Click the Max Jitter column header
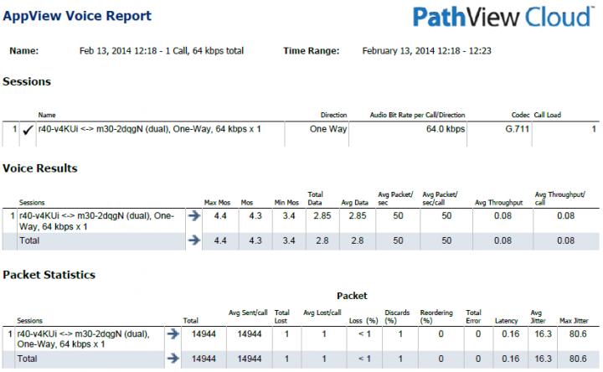Viewport: 603px width, 372px height. (x=575, y=320)
